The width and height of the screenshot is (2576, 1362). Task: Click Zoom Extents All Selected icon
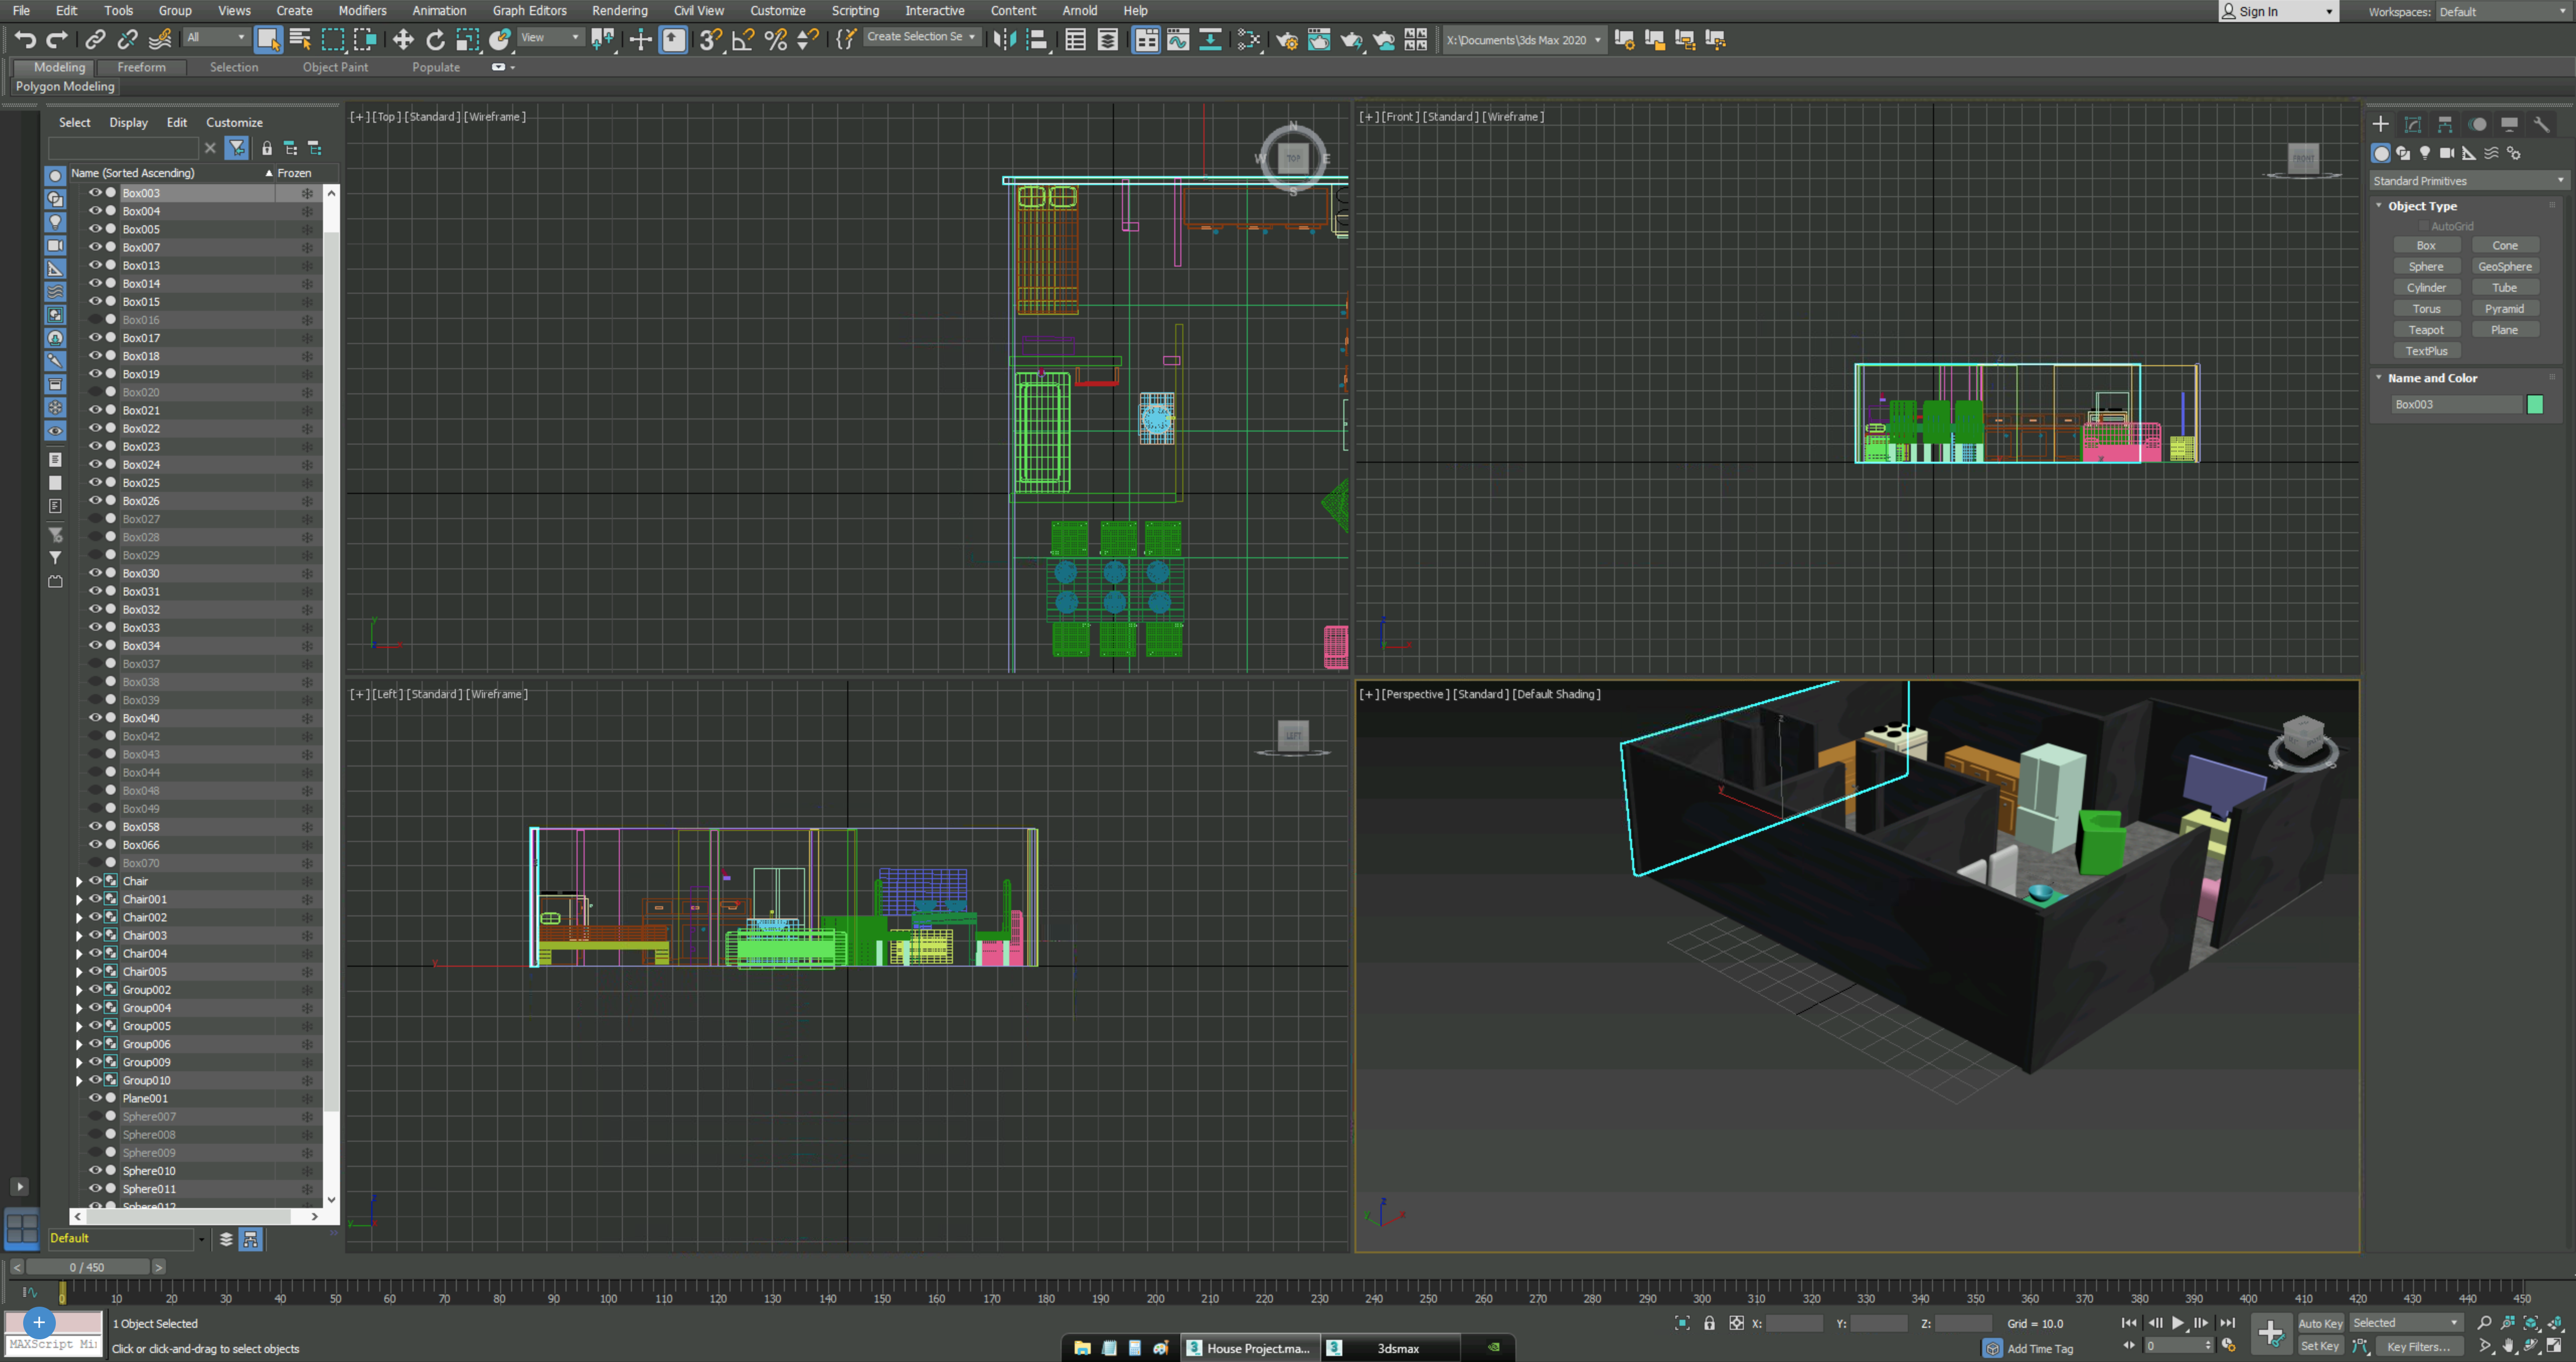(2555, 1323)
